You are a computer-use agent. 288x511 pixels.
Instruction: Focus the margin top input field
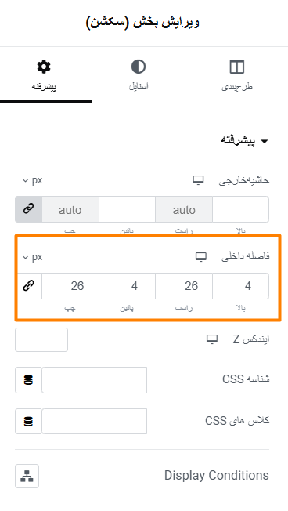coord(240,209)
